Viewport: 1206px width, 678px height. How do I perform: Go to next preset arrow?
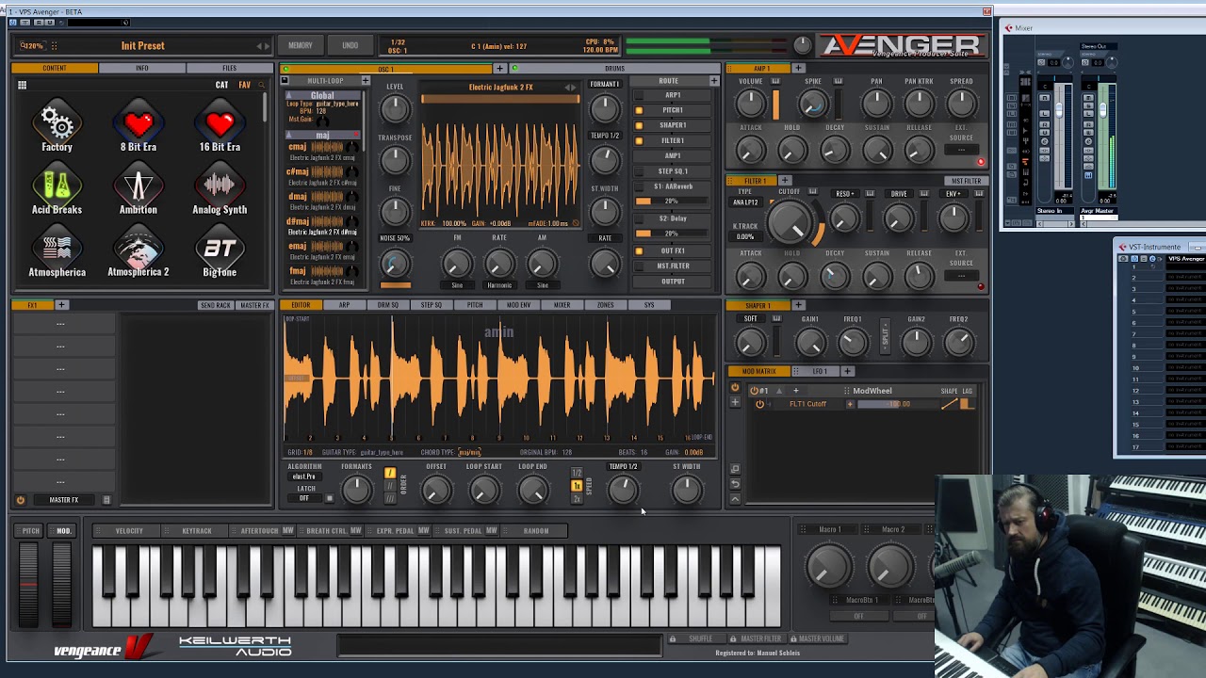269,45
